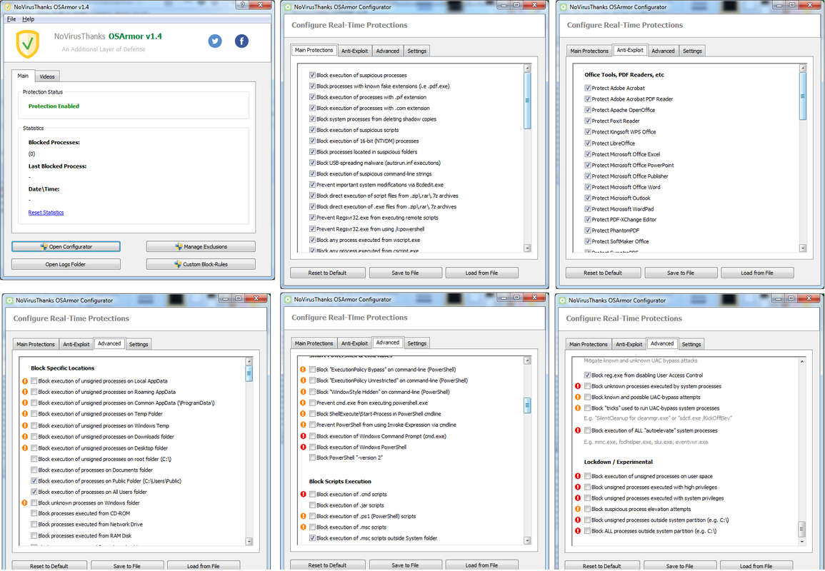Click Save to File in Anti-Exploit window

point(681,273)
